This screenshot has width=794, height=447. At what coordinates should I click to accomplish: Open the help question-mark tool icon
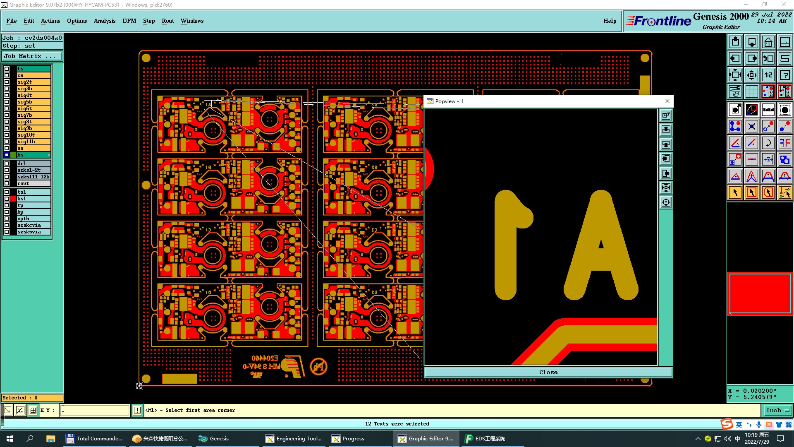click(784, 75)
